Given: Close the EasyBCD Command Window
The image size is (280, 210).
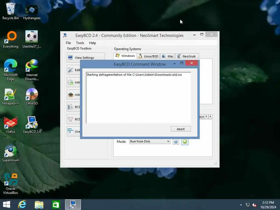Looking at the screenshot, I should (x=191, y=63).
